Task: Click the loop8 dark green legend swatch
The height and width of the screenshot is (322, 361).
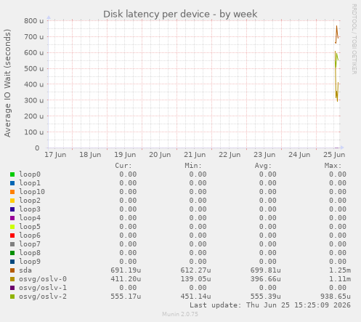Action: pos(12,253)
